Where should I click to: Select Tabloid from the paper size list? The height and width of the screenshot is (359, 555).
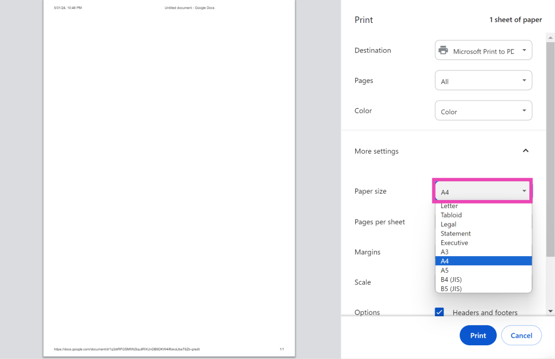tap(451, 215)
